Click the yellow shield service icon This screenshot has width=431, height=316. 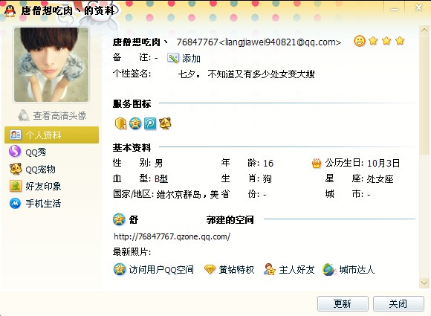(x=120, y=123)
